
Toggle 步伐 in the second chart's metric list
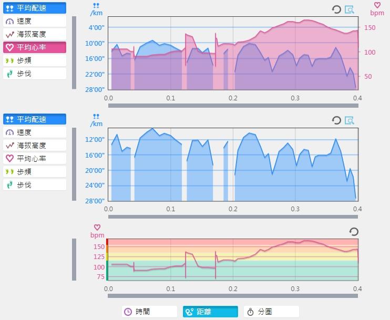click(35, 185)
